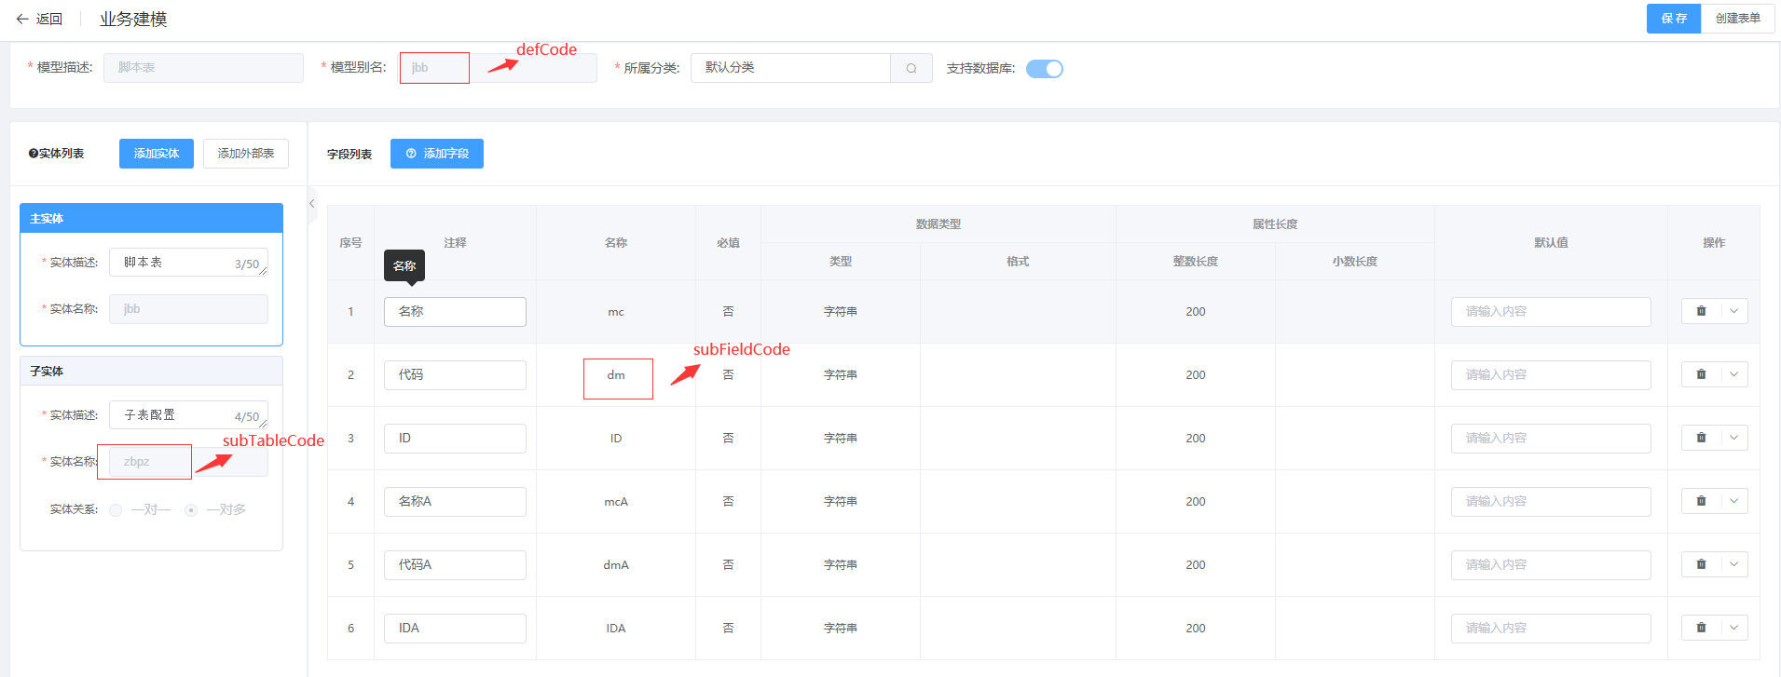The image size is (1781, 677).
Task: Click the 添加字段 button
Action: pos(436,154)
